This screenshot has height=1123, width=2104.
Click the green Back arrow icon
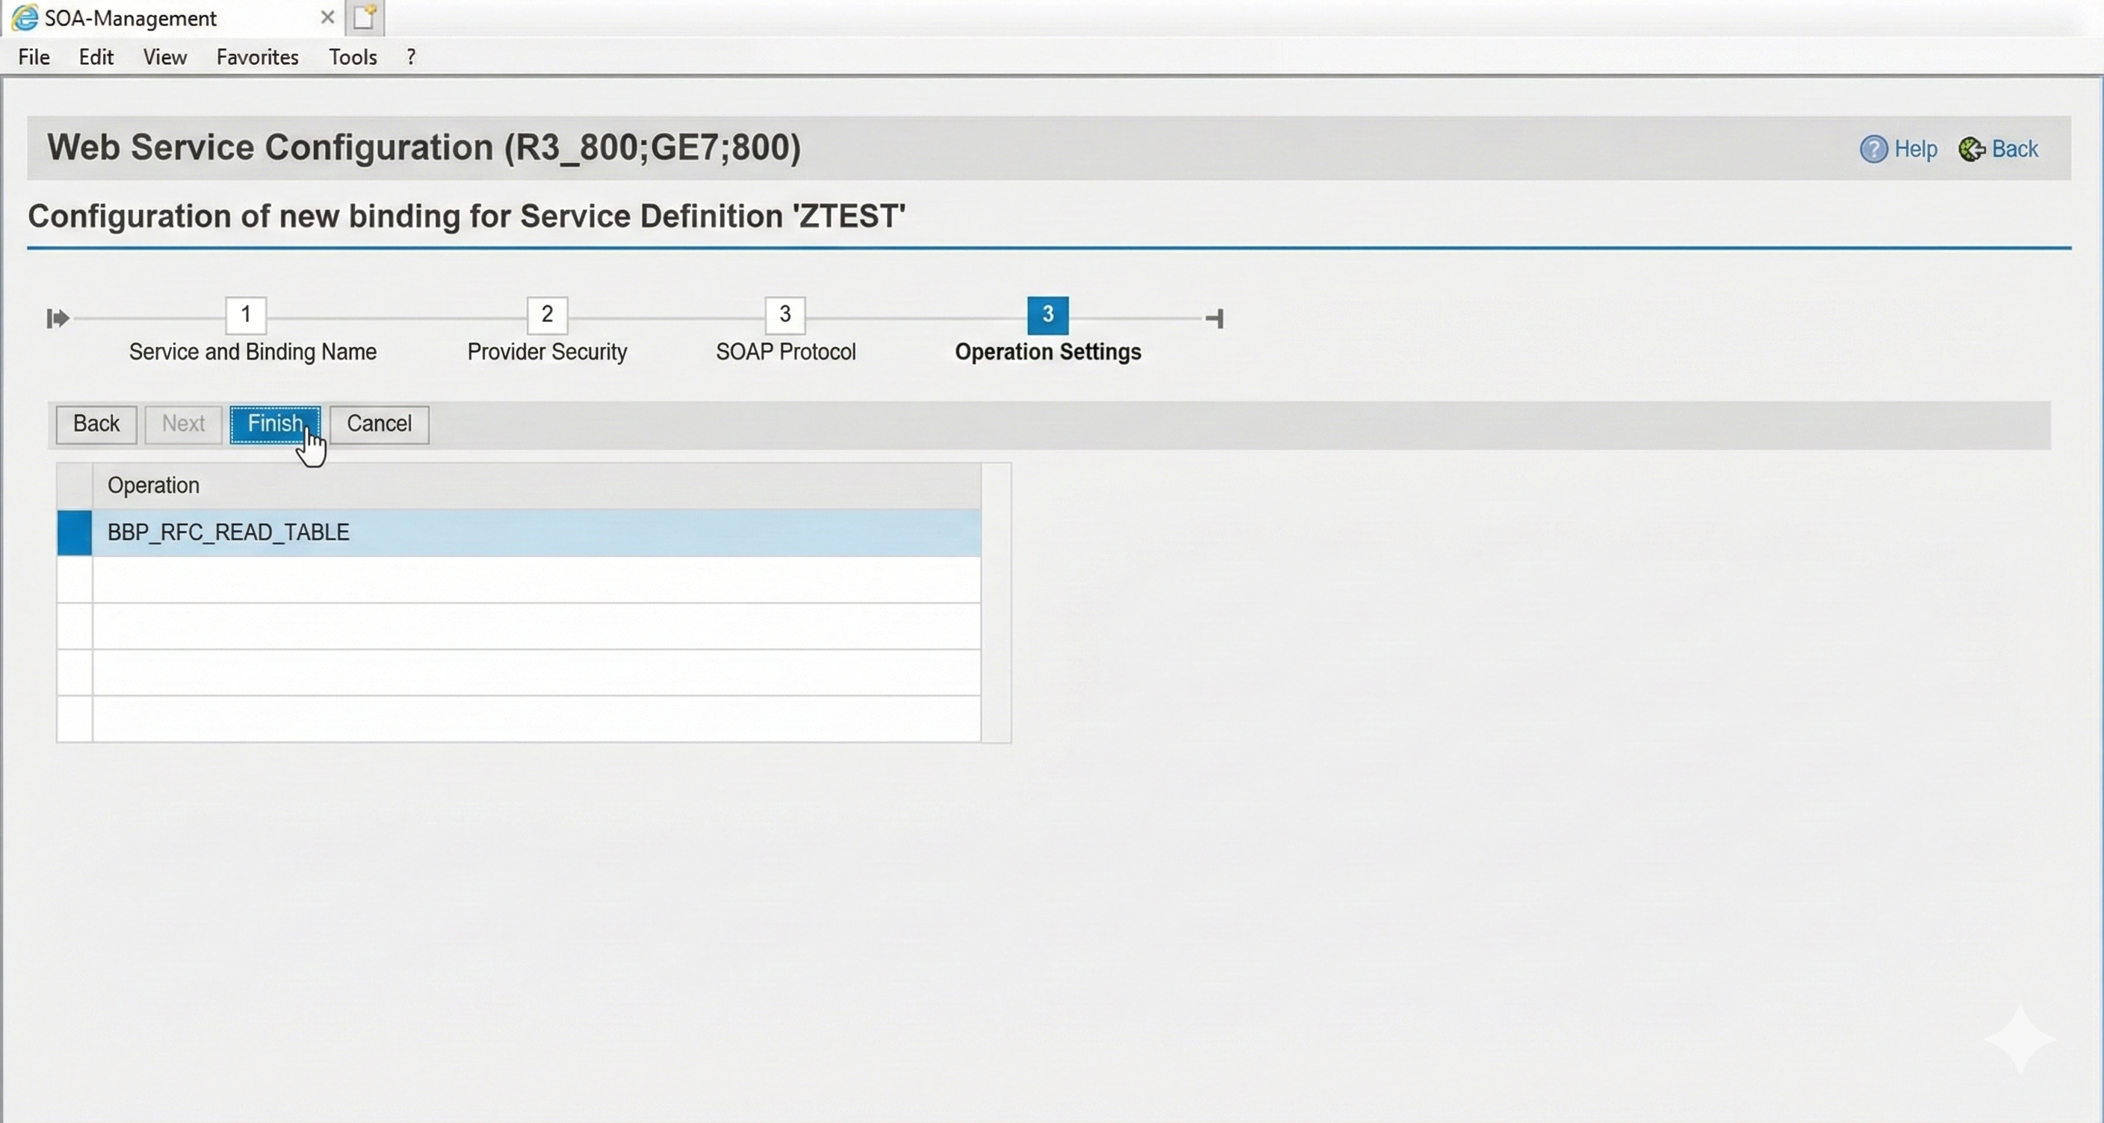tap(1971, 149)
